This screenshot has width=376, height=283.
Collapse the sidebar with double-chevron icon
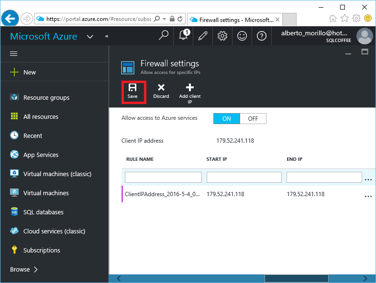point(107,36)
